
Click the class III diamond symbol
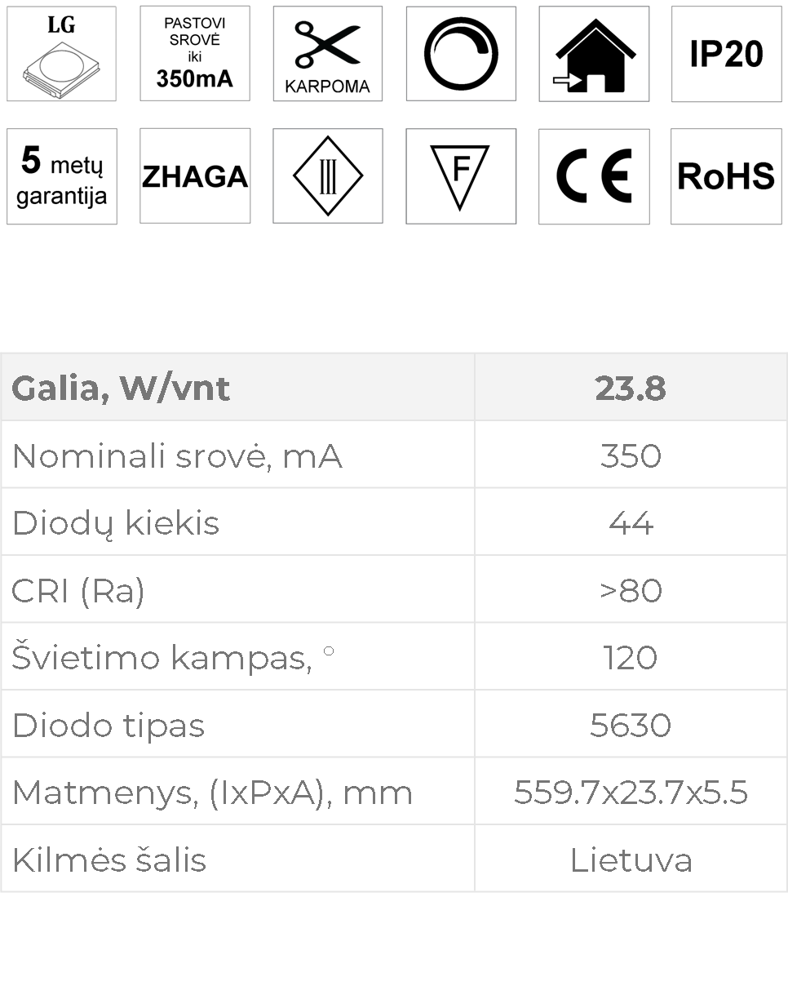coord(327,175)
